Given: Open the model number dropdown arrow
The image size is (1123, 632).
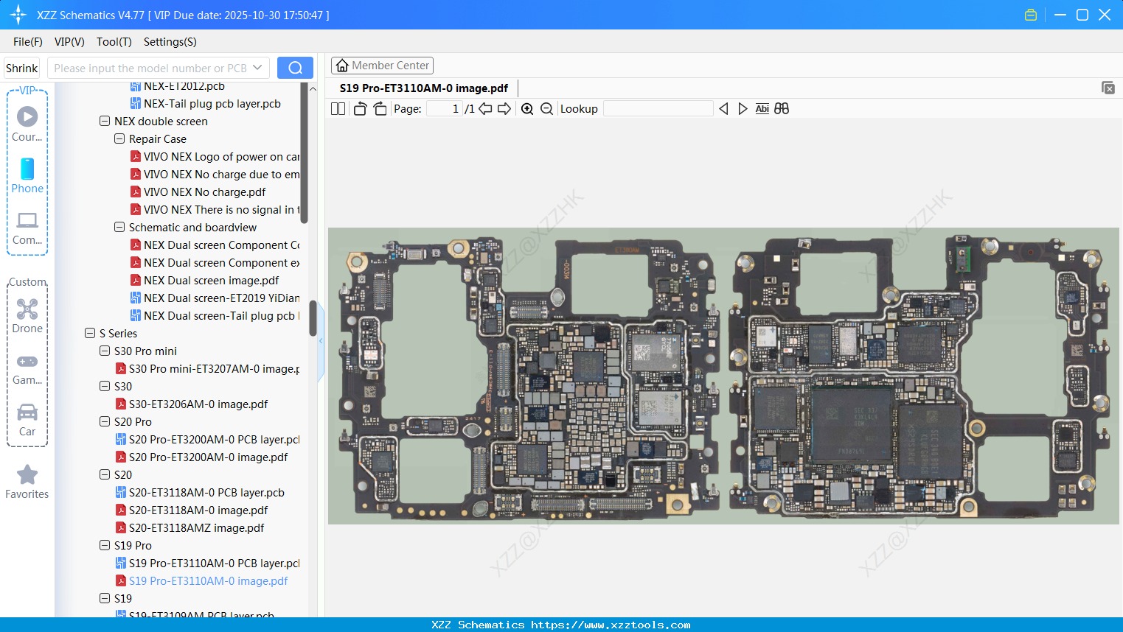Looking at the screenshot, I should coord(257,68).
